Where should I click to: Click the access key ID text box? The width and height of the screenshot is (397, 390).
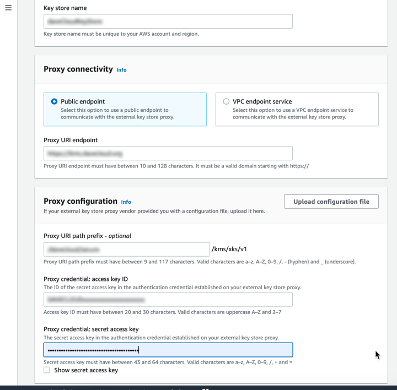tap(168, 299)
